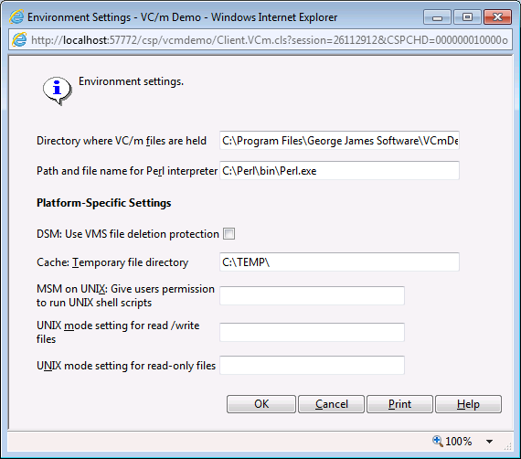Click the localhost address bar URL
The height and width of the screenshot is (459, 521).
pyautogui.click(x=269, y=40)
